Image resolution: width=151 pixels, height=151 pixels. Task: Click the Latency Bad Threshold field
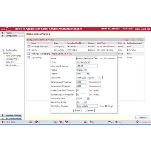(81, 86)
